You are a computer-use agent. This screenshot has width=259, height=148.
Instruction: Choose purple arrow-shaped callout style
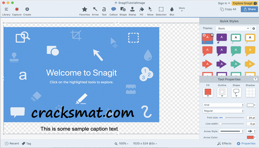(222, 64)
